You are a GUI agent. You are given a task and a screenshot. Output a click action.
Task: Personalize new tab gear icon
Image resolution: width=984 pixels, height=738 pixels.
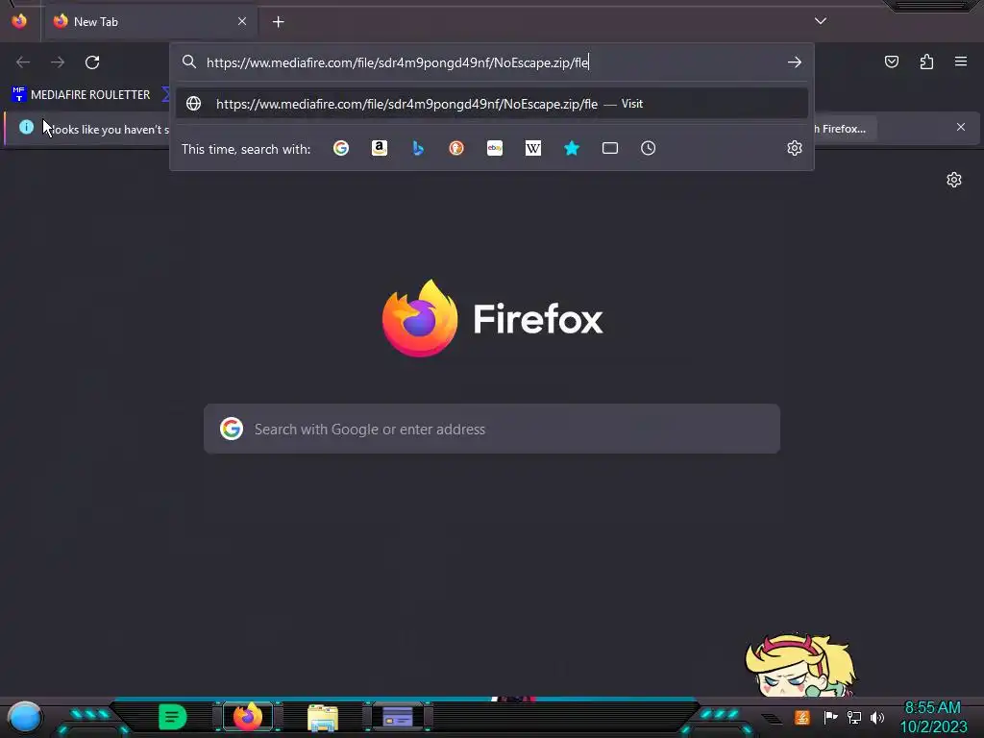tap(954, 180)
